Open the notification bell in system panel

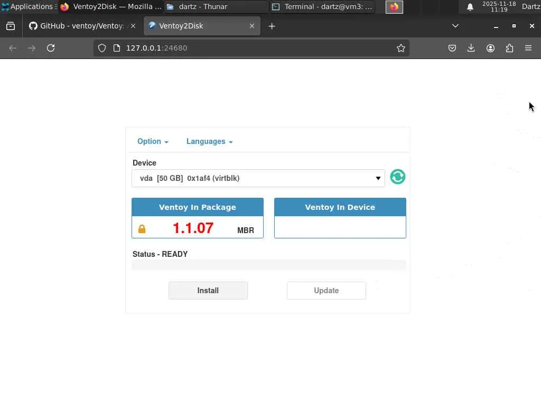point(470,7)
